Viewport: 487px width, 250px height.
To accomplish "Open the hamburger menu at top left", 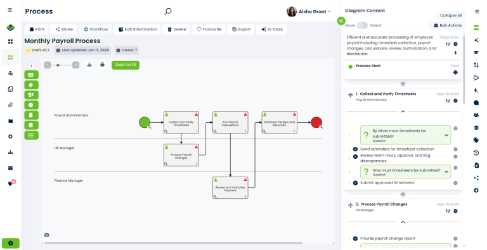I will point(10,10).
